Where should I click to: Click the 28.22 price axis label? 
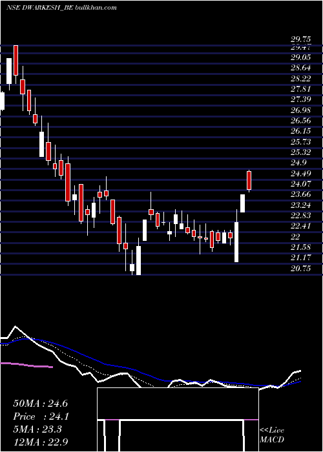click(x=301, y=79)
